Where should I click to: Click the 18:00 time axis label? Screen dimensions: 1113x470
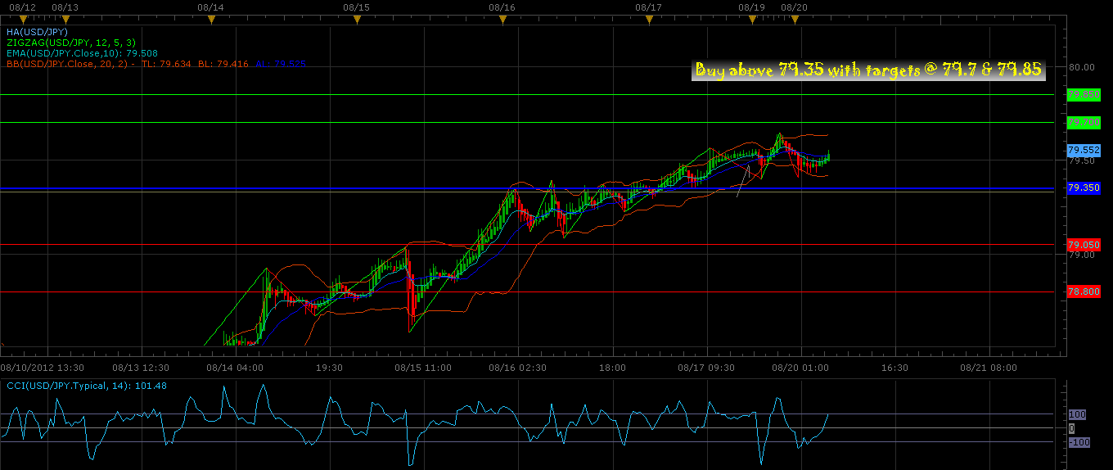(612, 368)
